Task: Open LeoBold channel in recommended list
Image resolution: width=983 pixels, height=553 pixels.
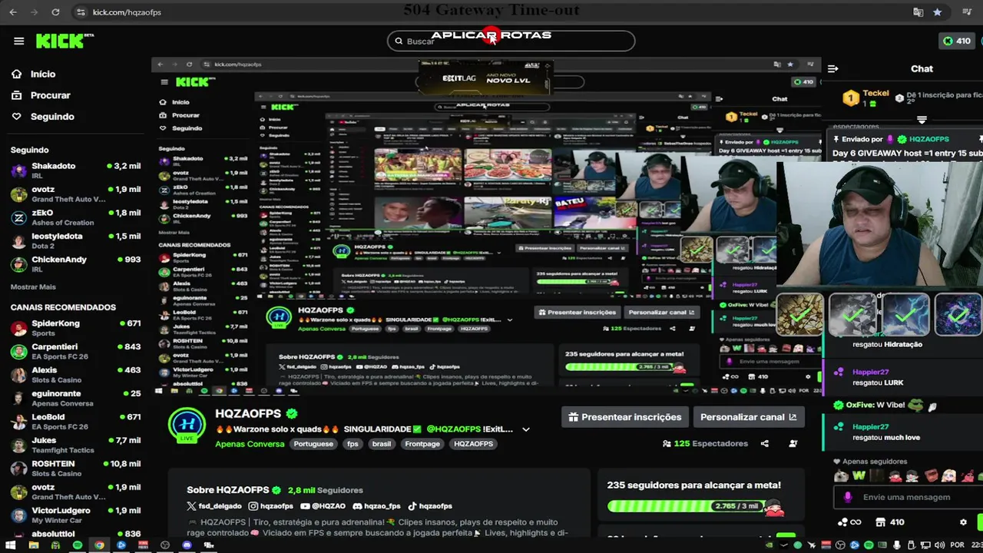Action: 76,422
